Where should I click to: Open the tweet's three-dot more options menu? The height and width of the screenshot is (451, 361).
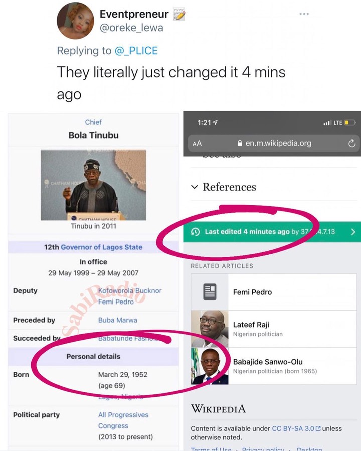tap(304, 14)
